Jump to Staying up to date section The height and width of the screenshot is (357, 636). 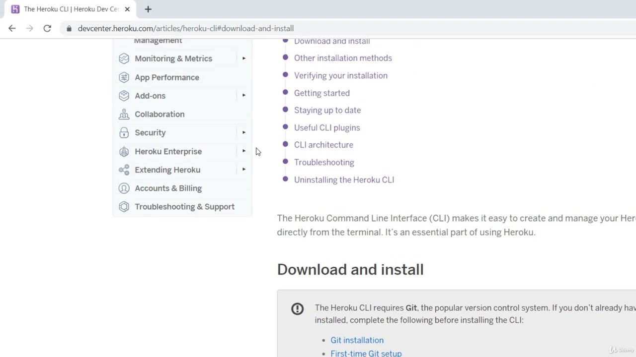pos(327,110)
